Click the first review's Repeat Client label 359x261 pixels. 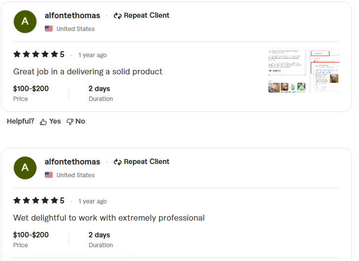pos(146,16)
